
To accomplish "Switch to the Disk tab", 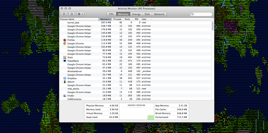I will [x=147, y=14].
